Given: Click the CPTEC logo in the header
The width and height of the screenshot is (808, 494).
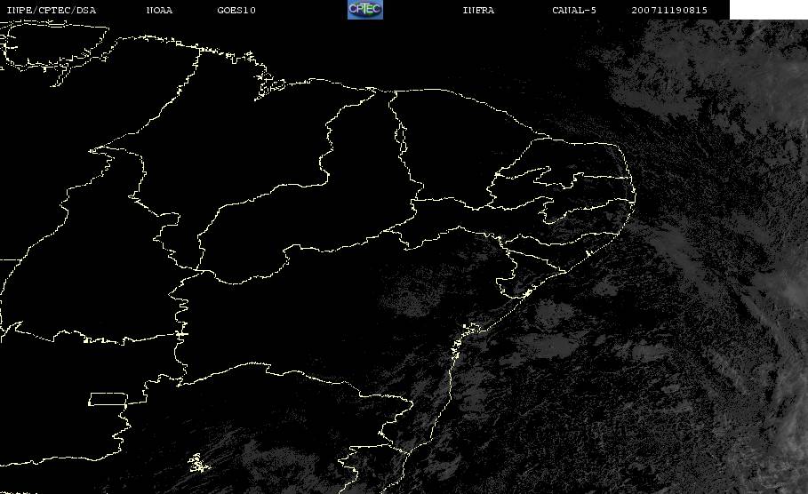Looking at the screenshot, I should pyautogui.click(x=364, y=10).
